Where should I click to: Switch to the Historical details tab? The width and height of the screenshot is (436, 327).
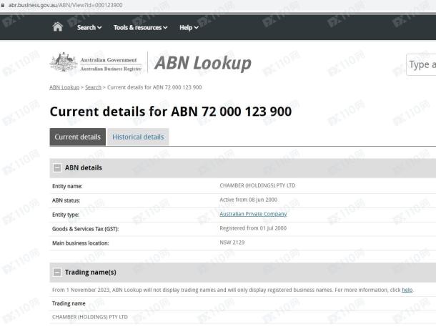[x=138, y=137]
